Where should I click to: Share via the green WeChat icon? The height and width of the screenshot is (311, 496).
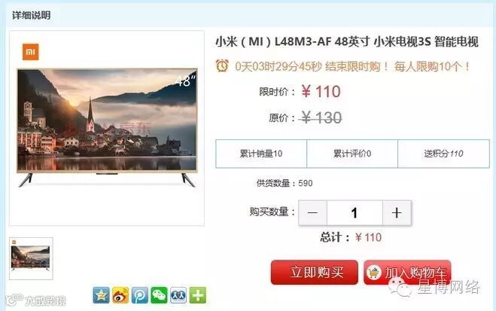click(x=159, y=295)
